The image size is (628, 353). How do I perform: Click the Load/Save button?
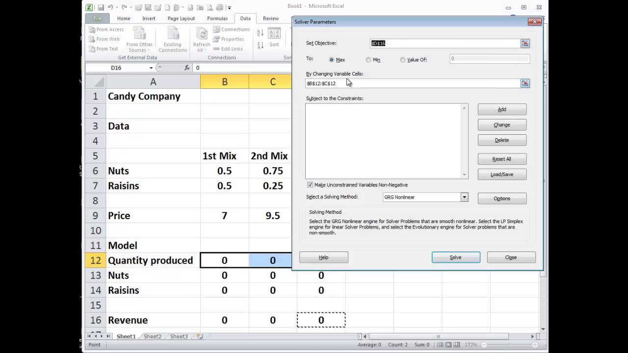(x=502, y=174)
